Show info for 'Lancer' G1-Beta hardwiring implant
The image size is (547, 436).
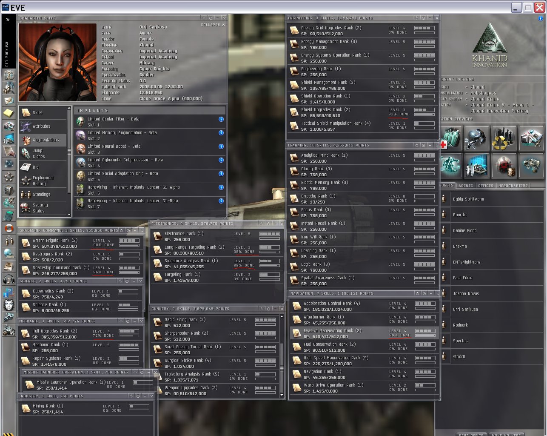221,201
